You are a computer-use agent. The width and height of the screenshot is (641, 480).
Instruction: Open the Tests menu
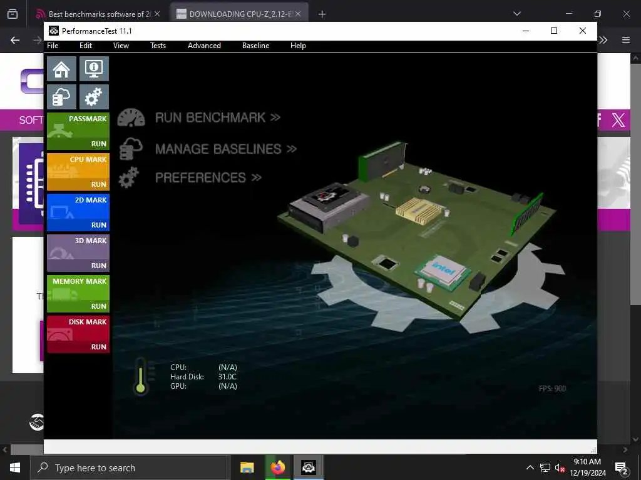pyautogui.click(x=158, y=46)
